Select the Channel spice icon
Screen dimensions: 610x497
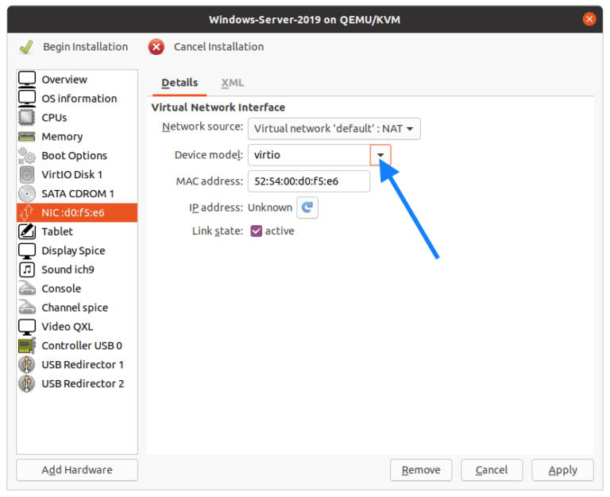tap(27, 307)
